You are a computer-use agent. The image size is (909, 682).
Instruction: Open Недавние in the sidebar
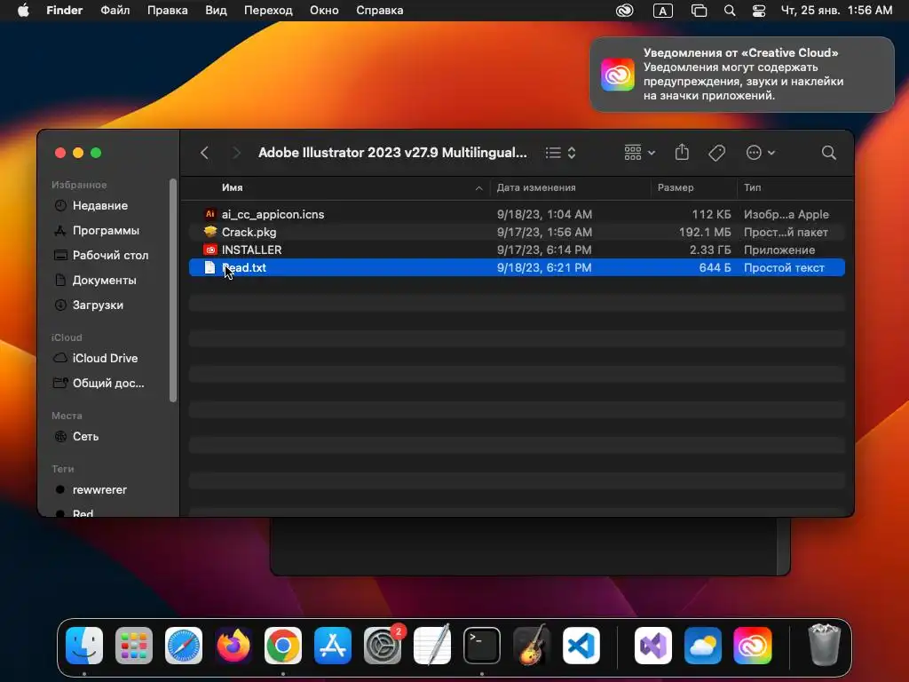(x=99, y=205)
